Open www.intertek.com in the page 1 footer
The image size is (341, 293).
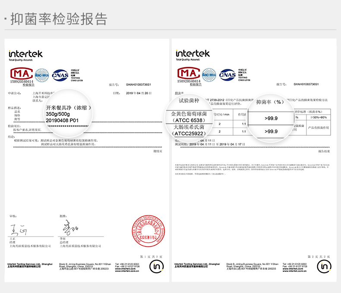click(x=125, y=269)
